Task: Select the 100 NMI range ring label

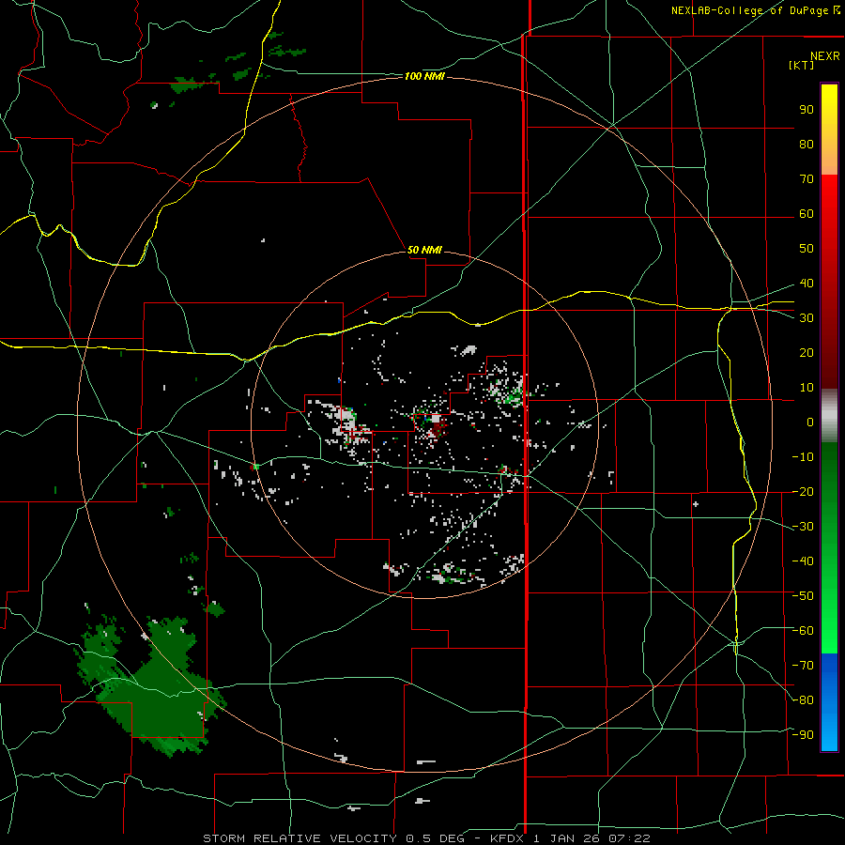Action: [x=424, y=77]
